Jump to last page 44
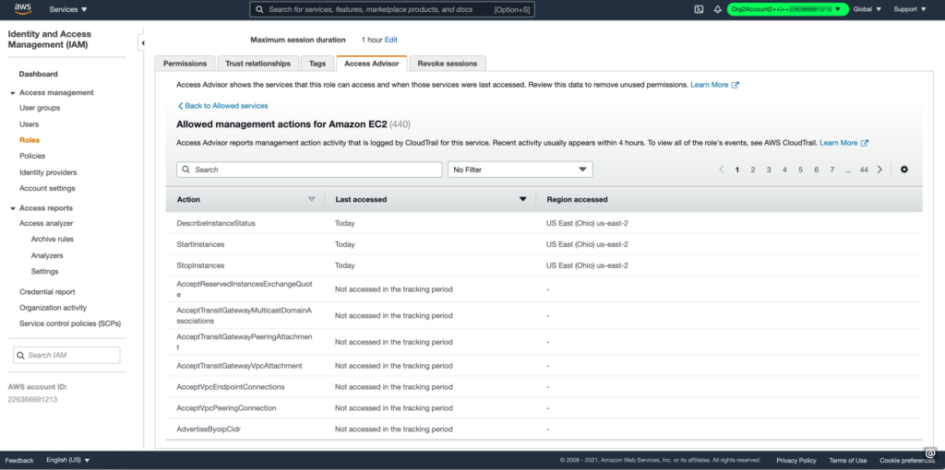The image size is (945, 470). [864, 170]
